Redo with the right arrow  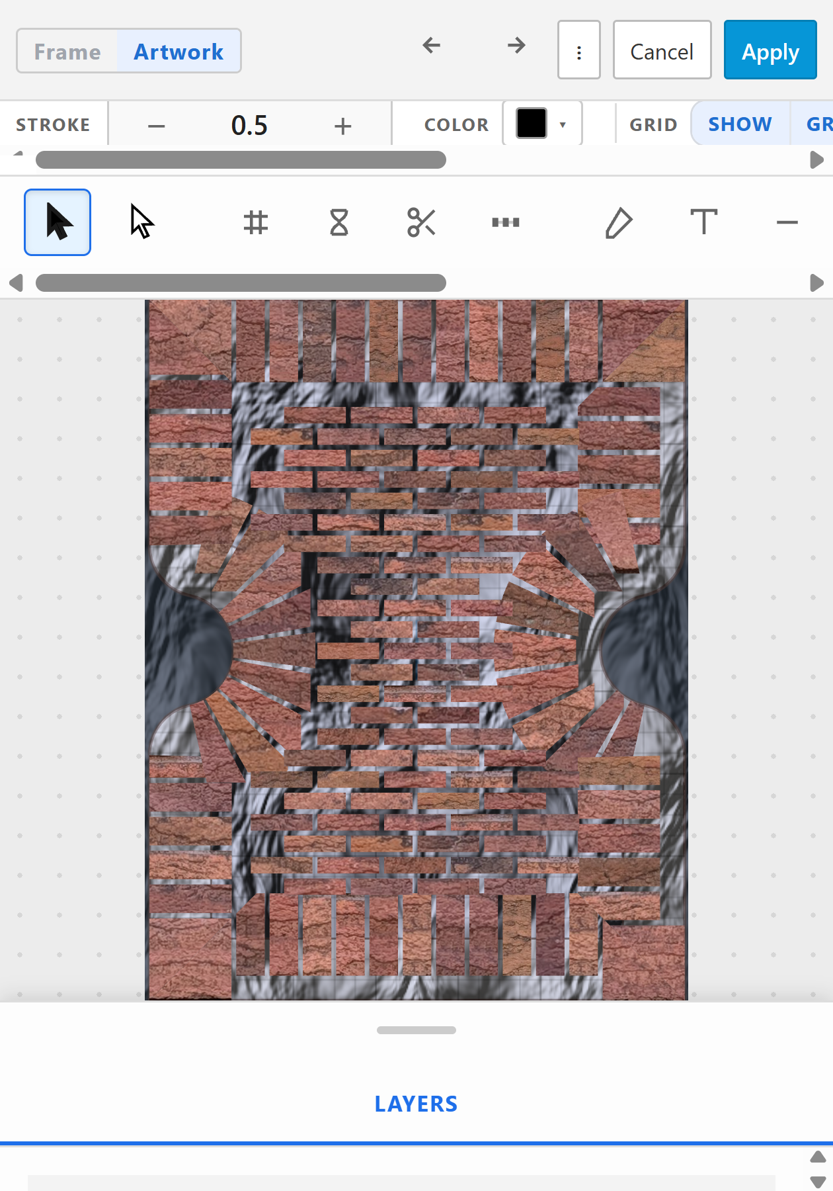(x=516, y=45)
